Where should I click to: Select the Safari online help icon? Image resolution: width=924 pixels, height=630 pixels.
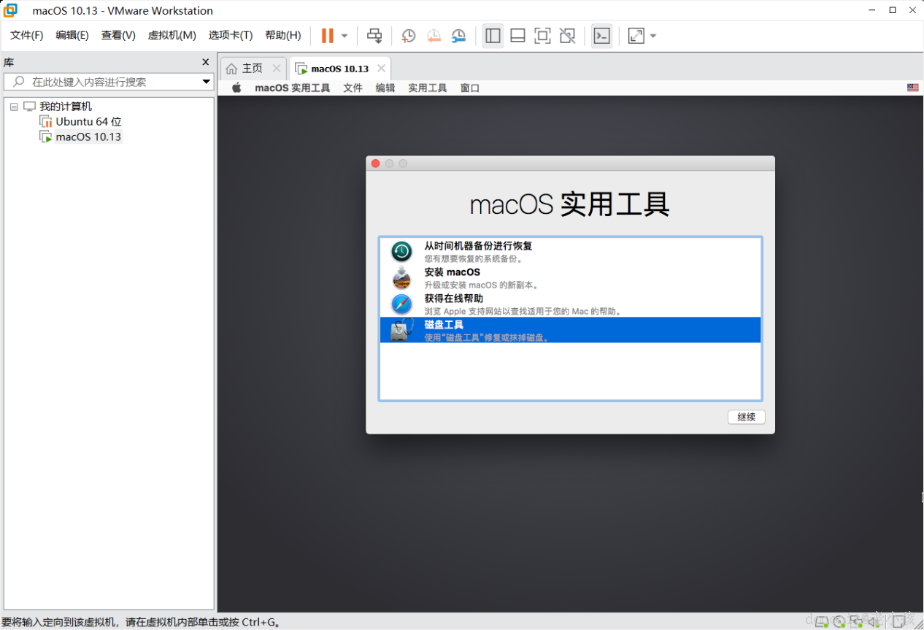pyautogui.click(x=401, y=304)
